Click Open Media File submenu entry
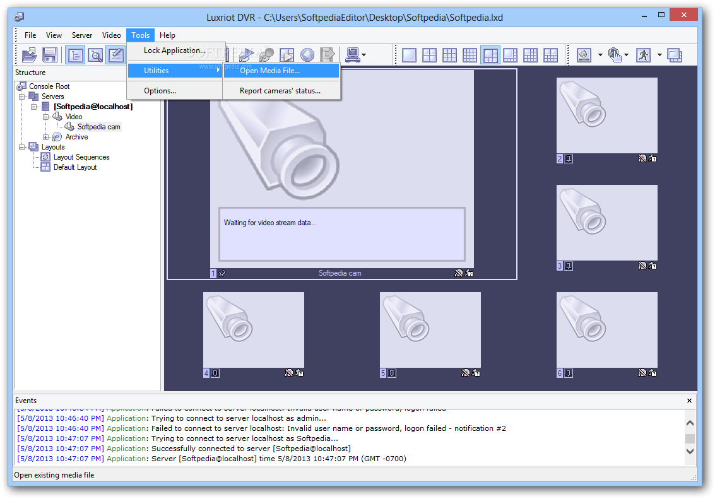Viewport: 715px width, 499px height. [x=281, y=71]
